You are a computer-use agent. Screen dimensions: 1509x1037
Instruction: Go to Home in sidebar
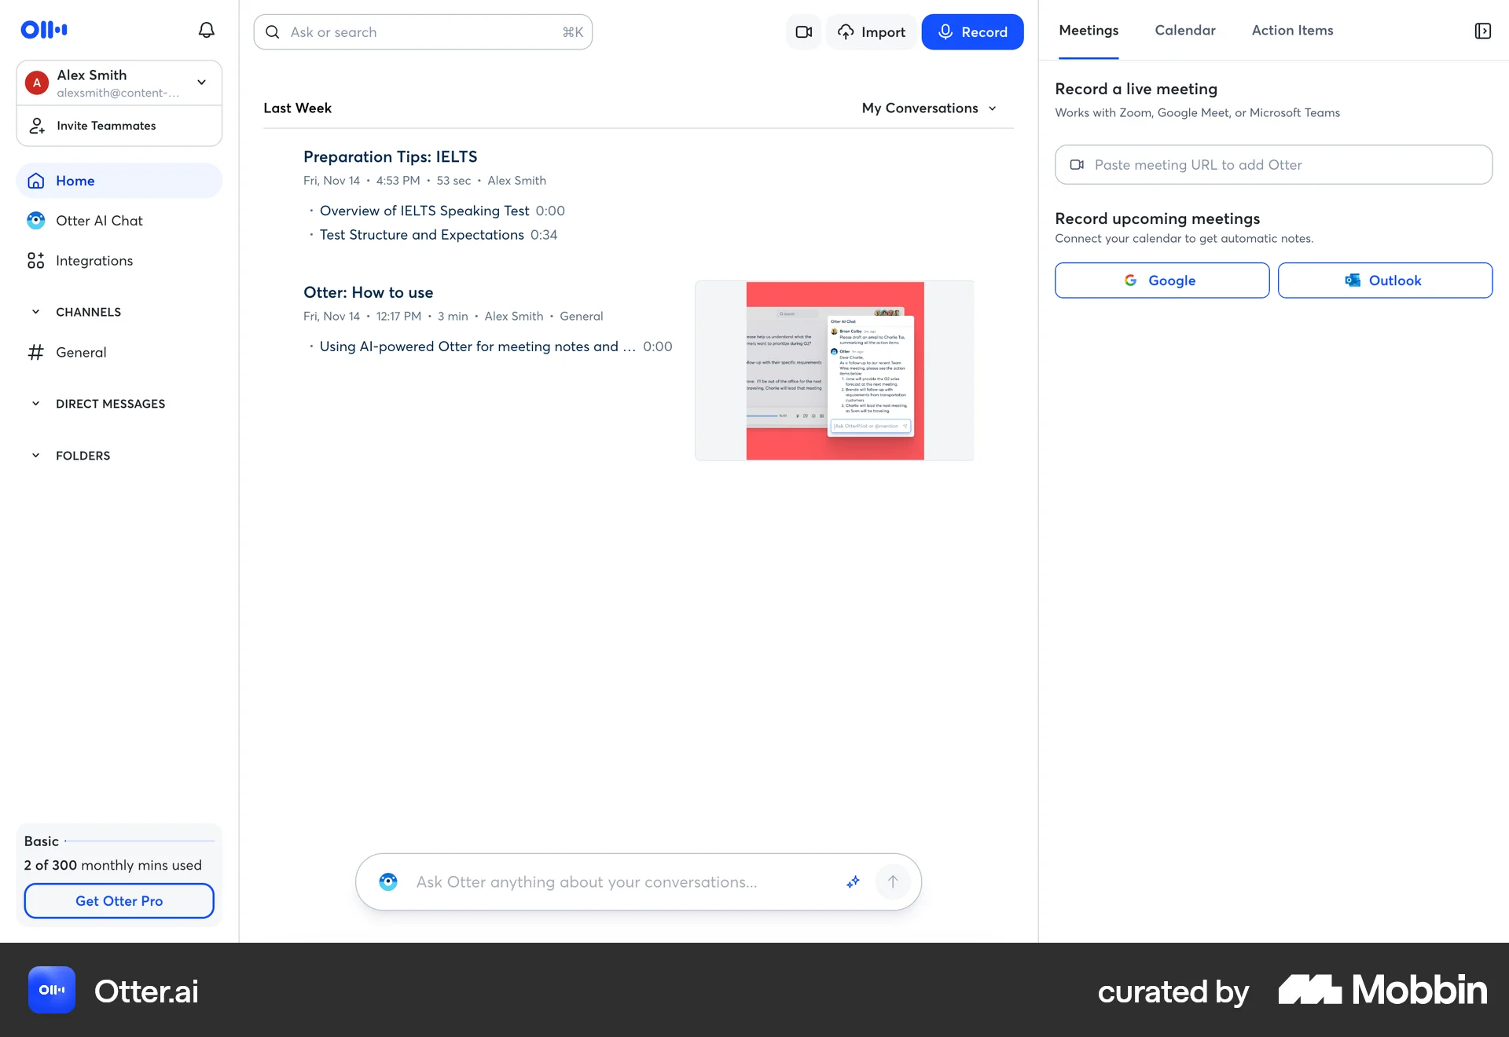pos(119,181)
